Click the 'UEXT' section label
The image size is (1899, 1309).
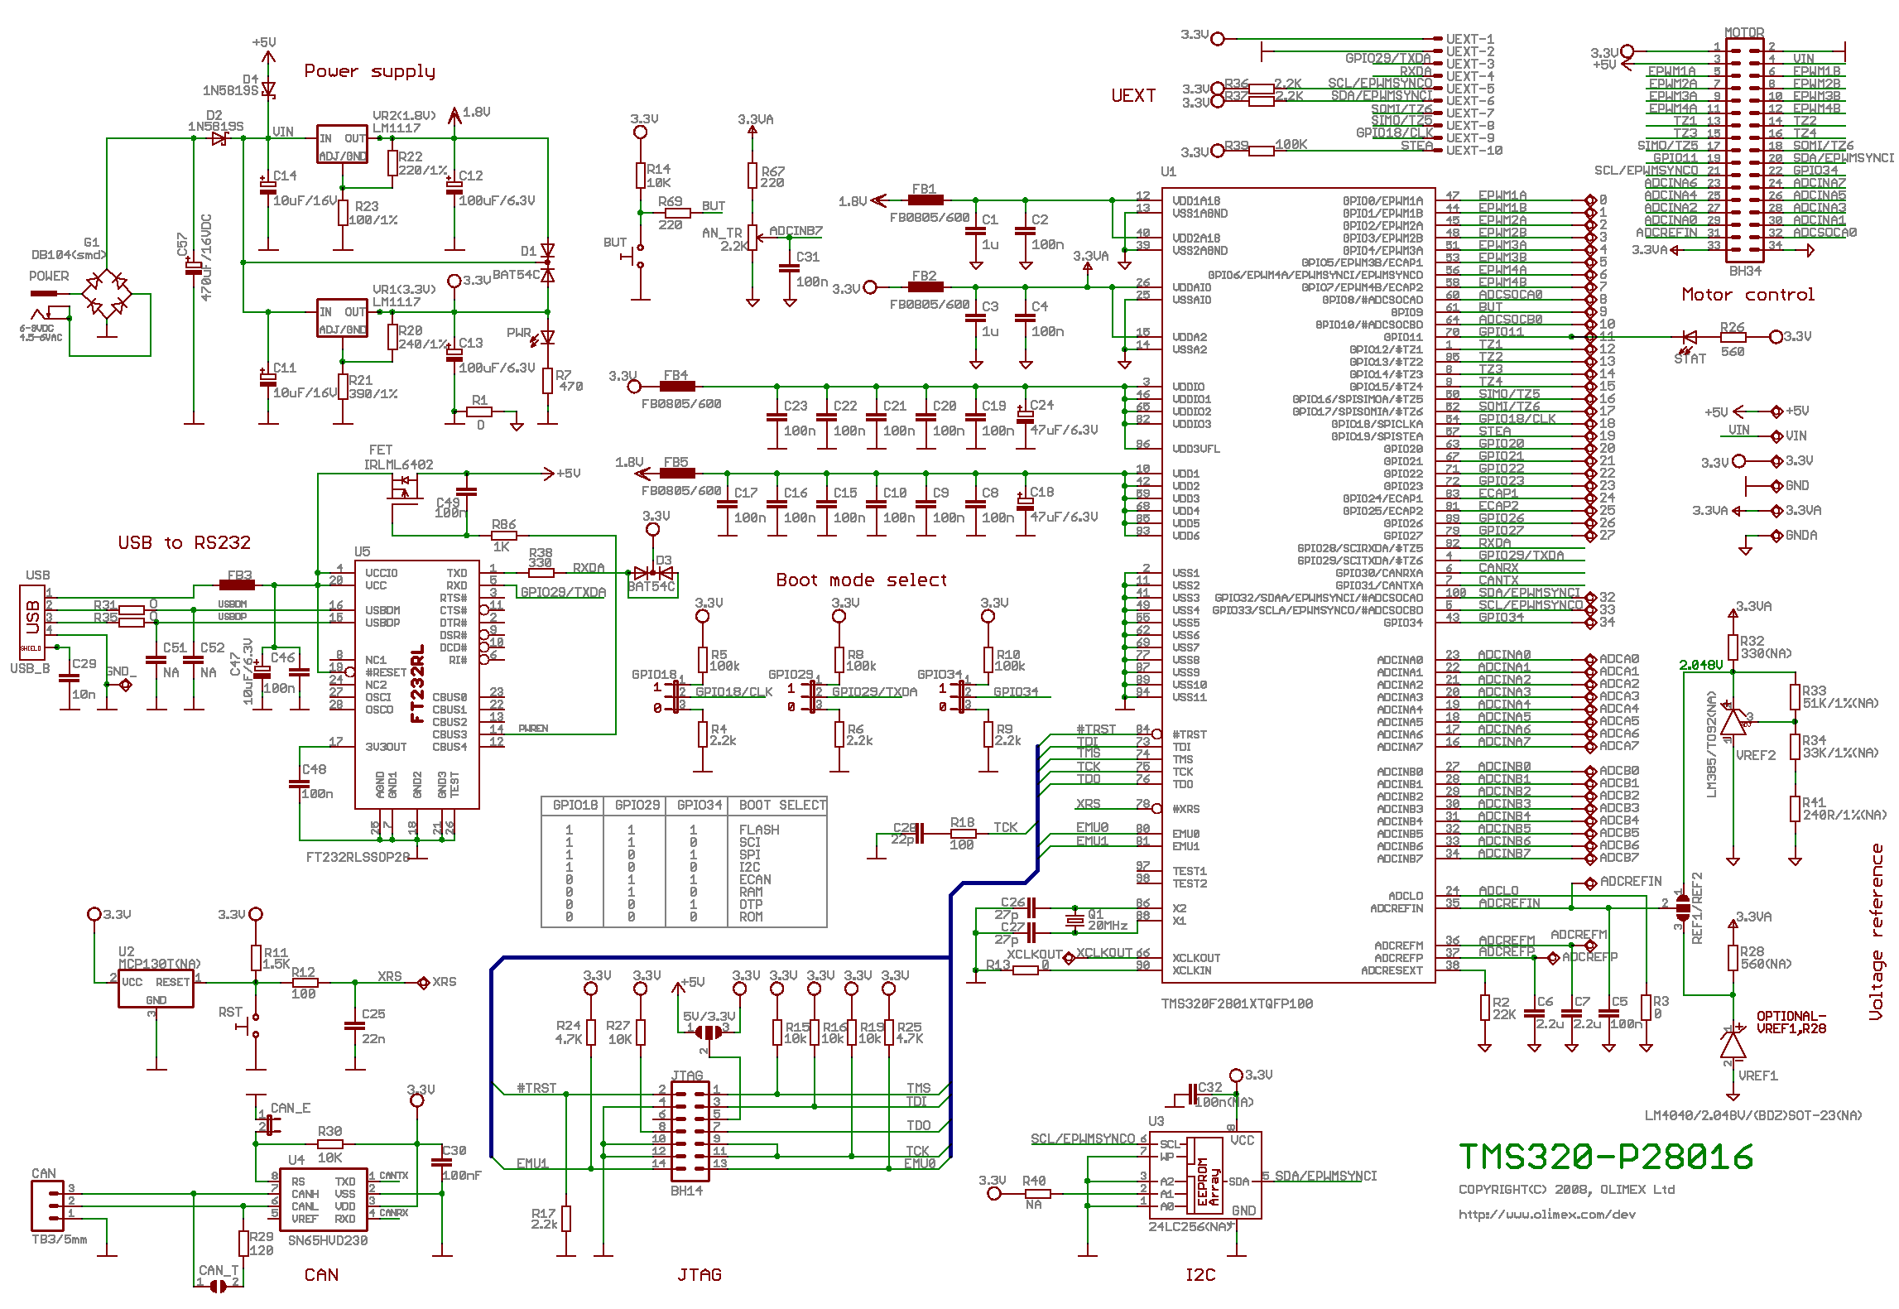(1133, 95)
